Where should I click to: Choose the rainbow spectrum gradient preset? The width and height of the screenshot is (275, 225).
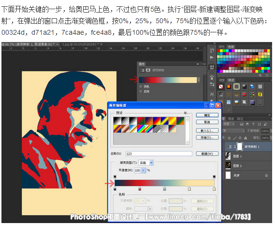tap(141, 129)
